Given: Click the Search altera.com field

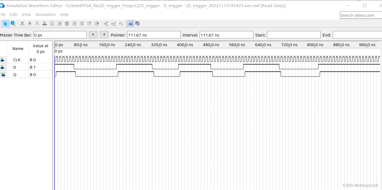Looking at the screenshot, I should 361,15.
